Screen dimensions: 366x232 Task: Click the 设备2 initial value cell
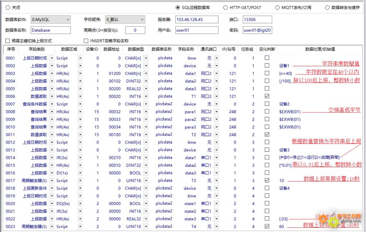click(x=284, y=104)
